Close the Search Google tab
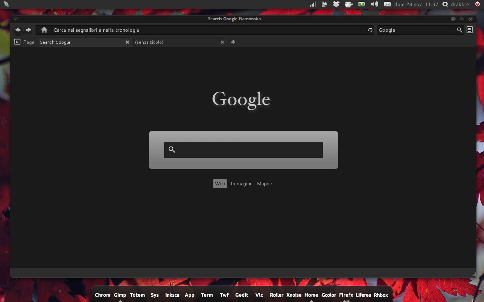The image size is (484, 302). 127,42
